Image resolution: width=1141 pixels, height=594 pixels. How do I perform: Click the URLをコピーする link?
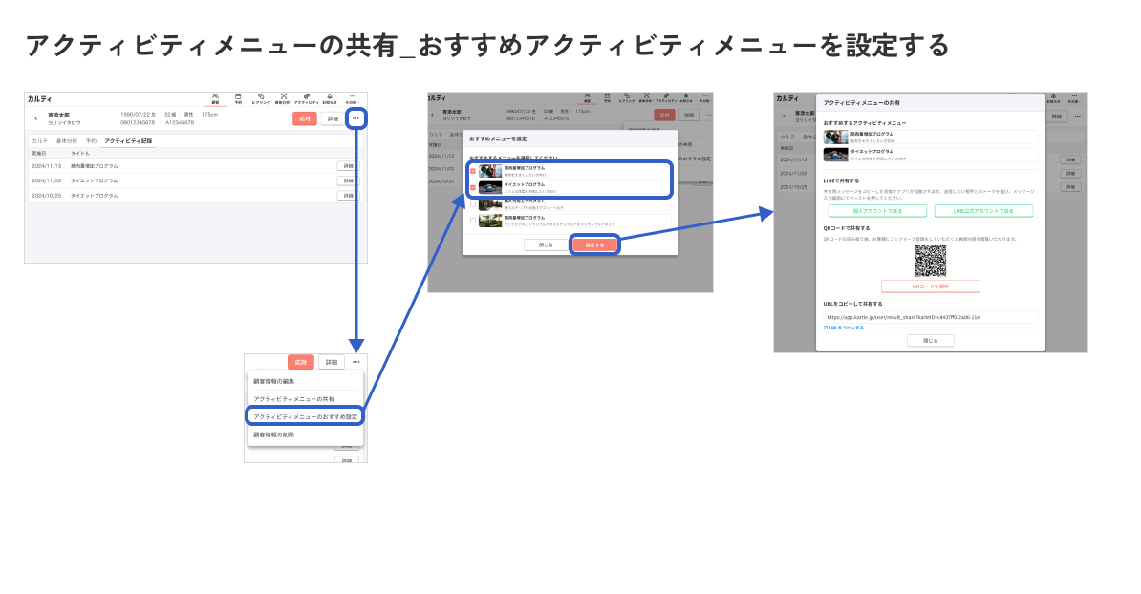pyautogui.click(x=844, y=328)
